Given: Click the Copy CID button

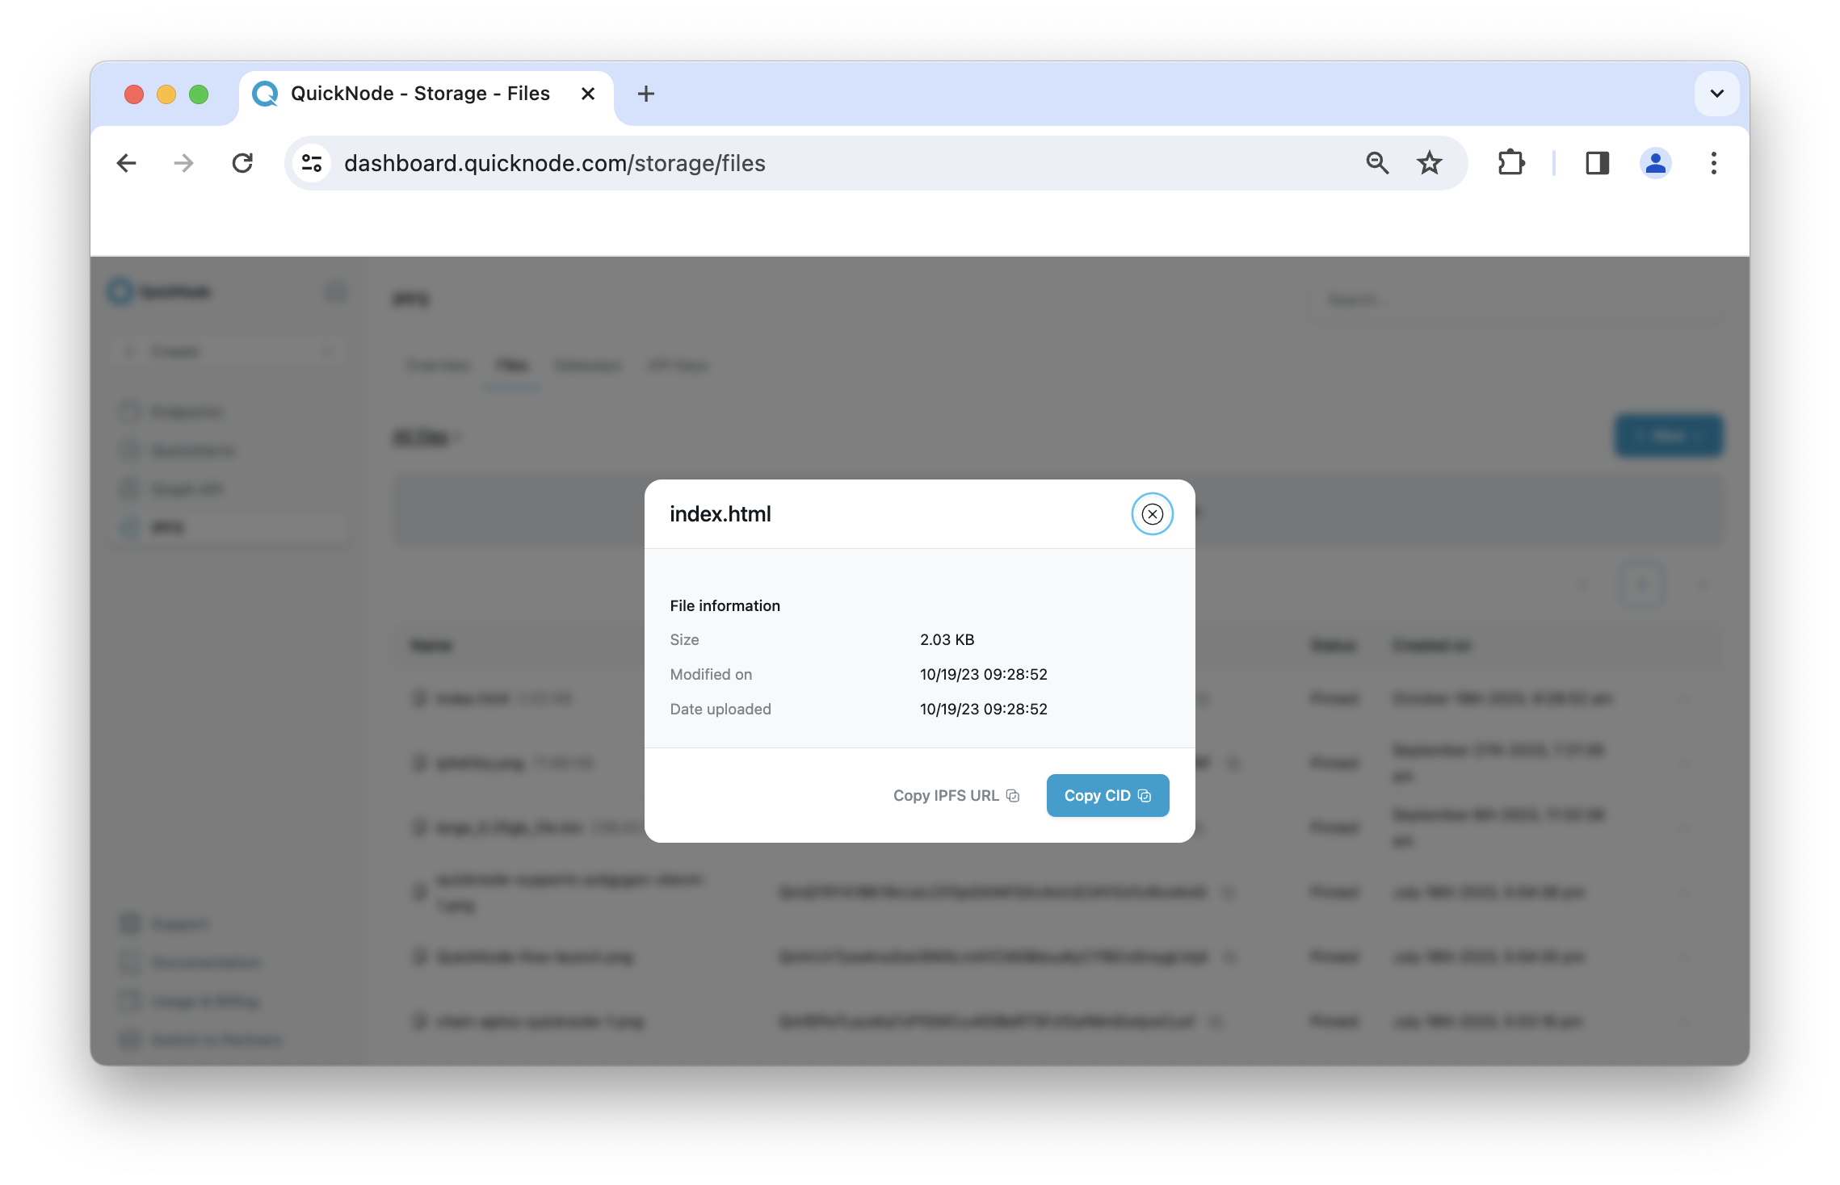Looking at the screenshot, I should point(1107,795).
